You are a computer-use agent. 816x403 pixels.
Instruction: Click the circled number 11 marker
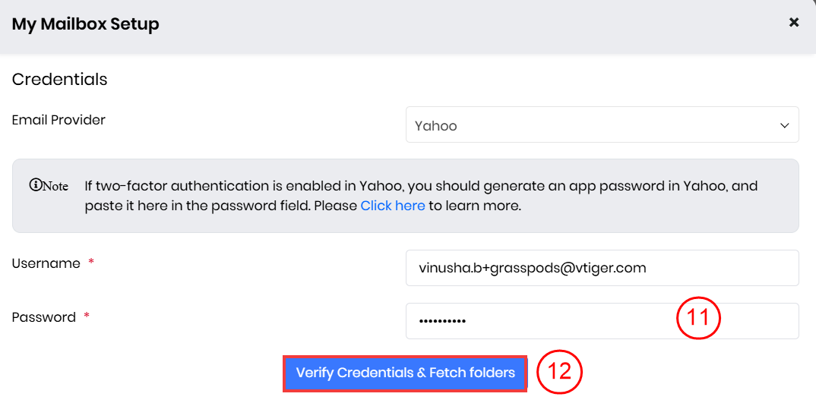click(697, 317)
